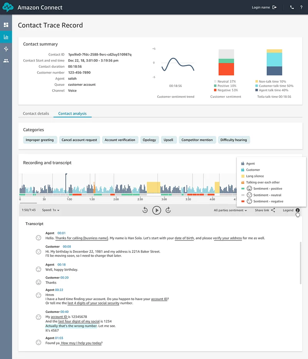Open the Speed: 1x dropdown

(x=51, y=210)
